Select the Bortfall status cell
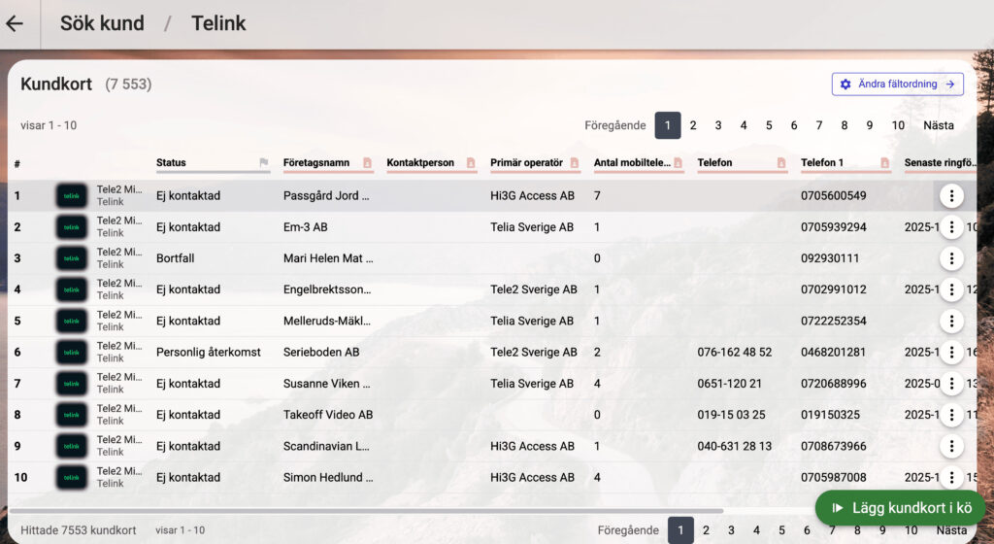Image resolution: width=994 pixels, height=544 pixels. coord(176,258)
